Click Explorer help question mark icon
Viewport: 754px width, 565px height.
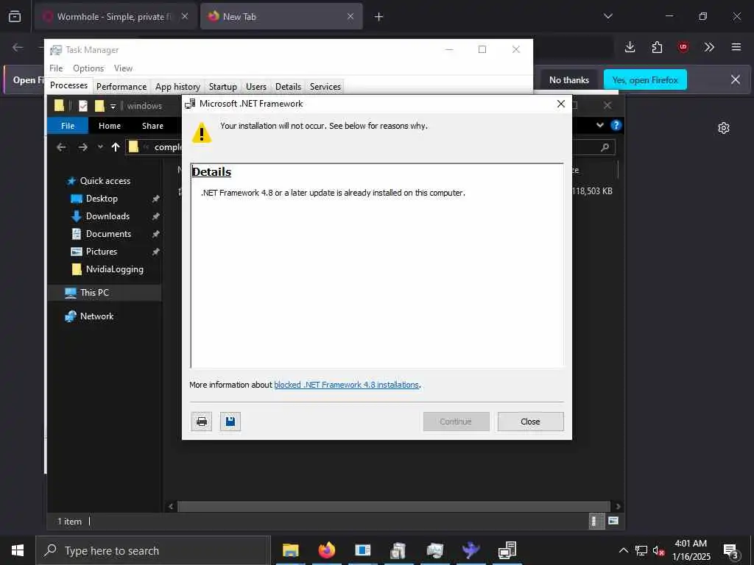tap(616, 125)
